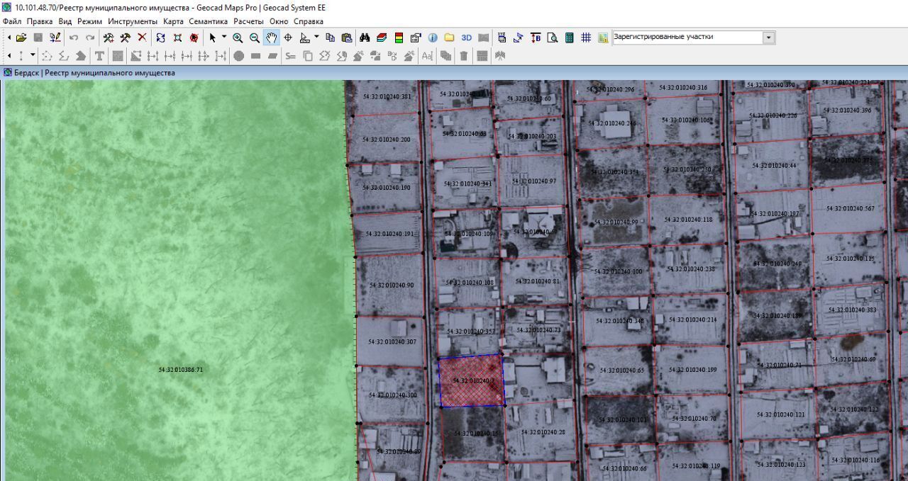Open the Справка menu

click(x=309, y=21)
